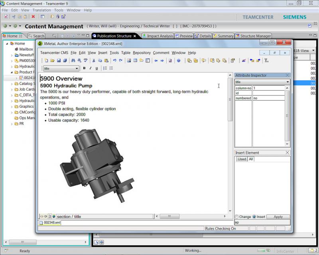319x255 pixels.
Task: Click the document horizontal scrollbar thumb
Action: [x=169, y=216]
